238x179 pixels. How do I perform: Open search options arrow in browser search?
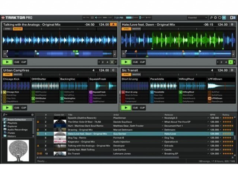7,114
